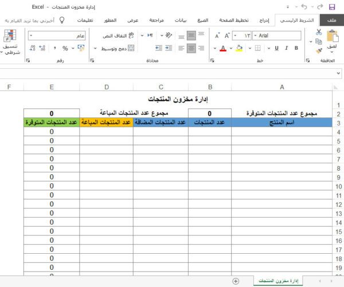This screenshot has width=344, height=287.
Task: Click the لصق (Paste) clipboard icon
Action: (x=332, y=36)
